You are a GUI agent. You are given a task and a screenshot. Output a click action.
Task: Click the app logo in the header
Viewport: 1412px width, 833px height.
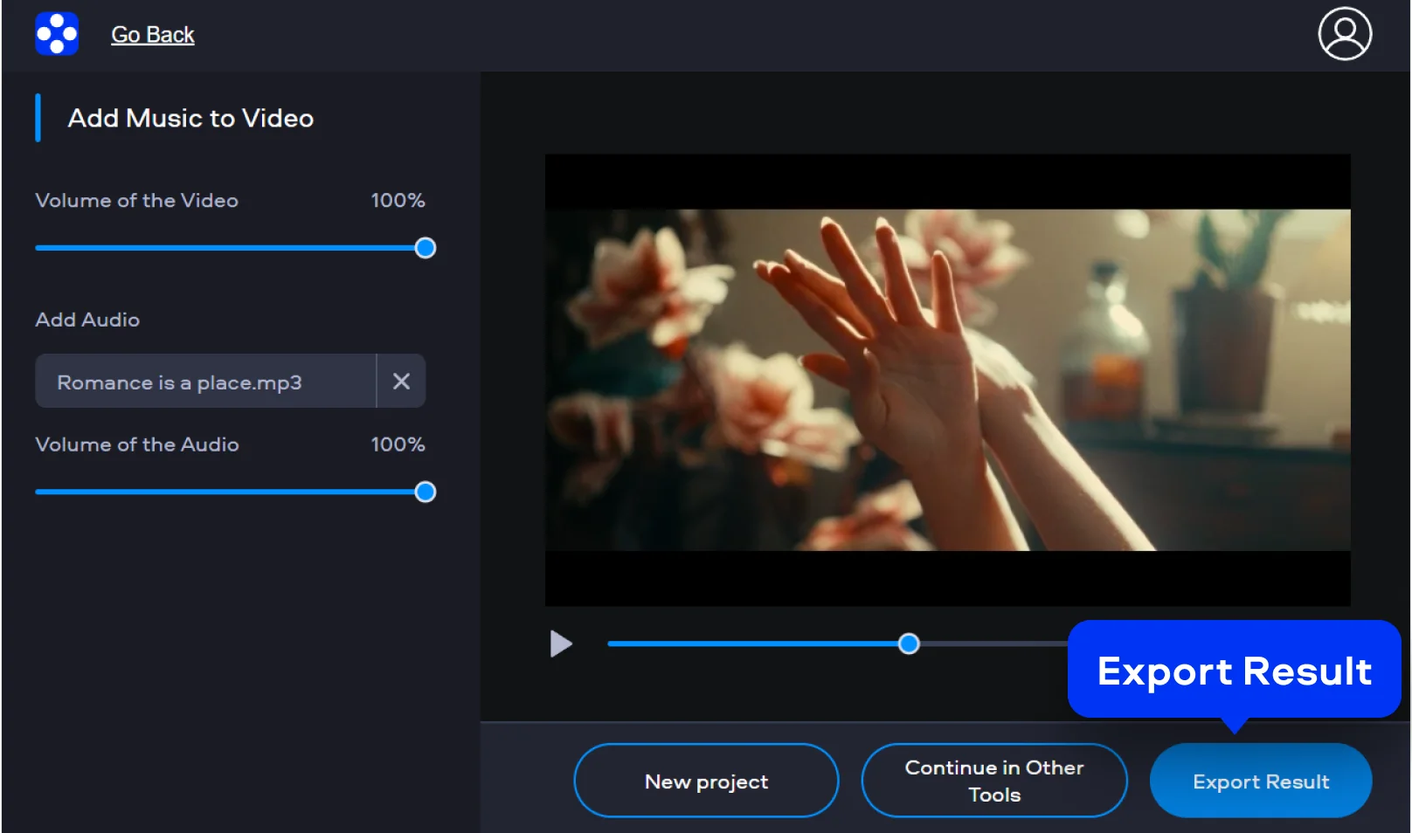(x=57, y=34)
